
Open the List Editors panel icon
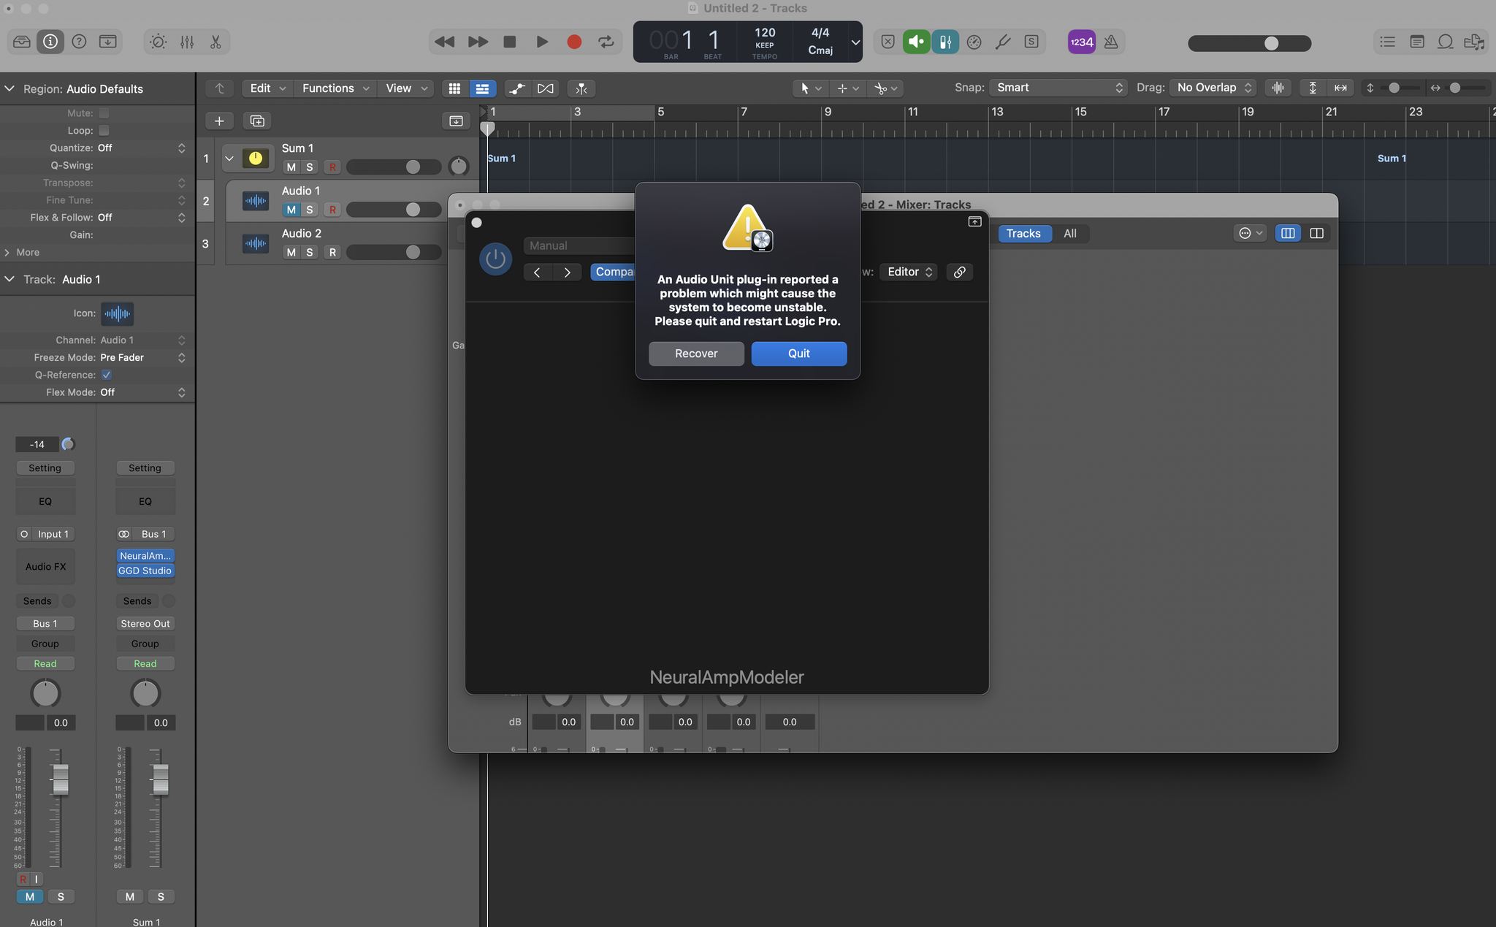click(x=1387, y=42)
